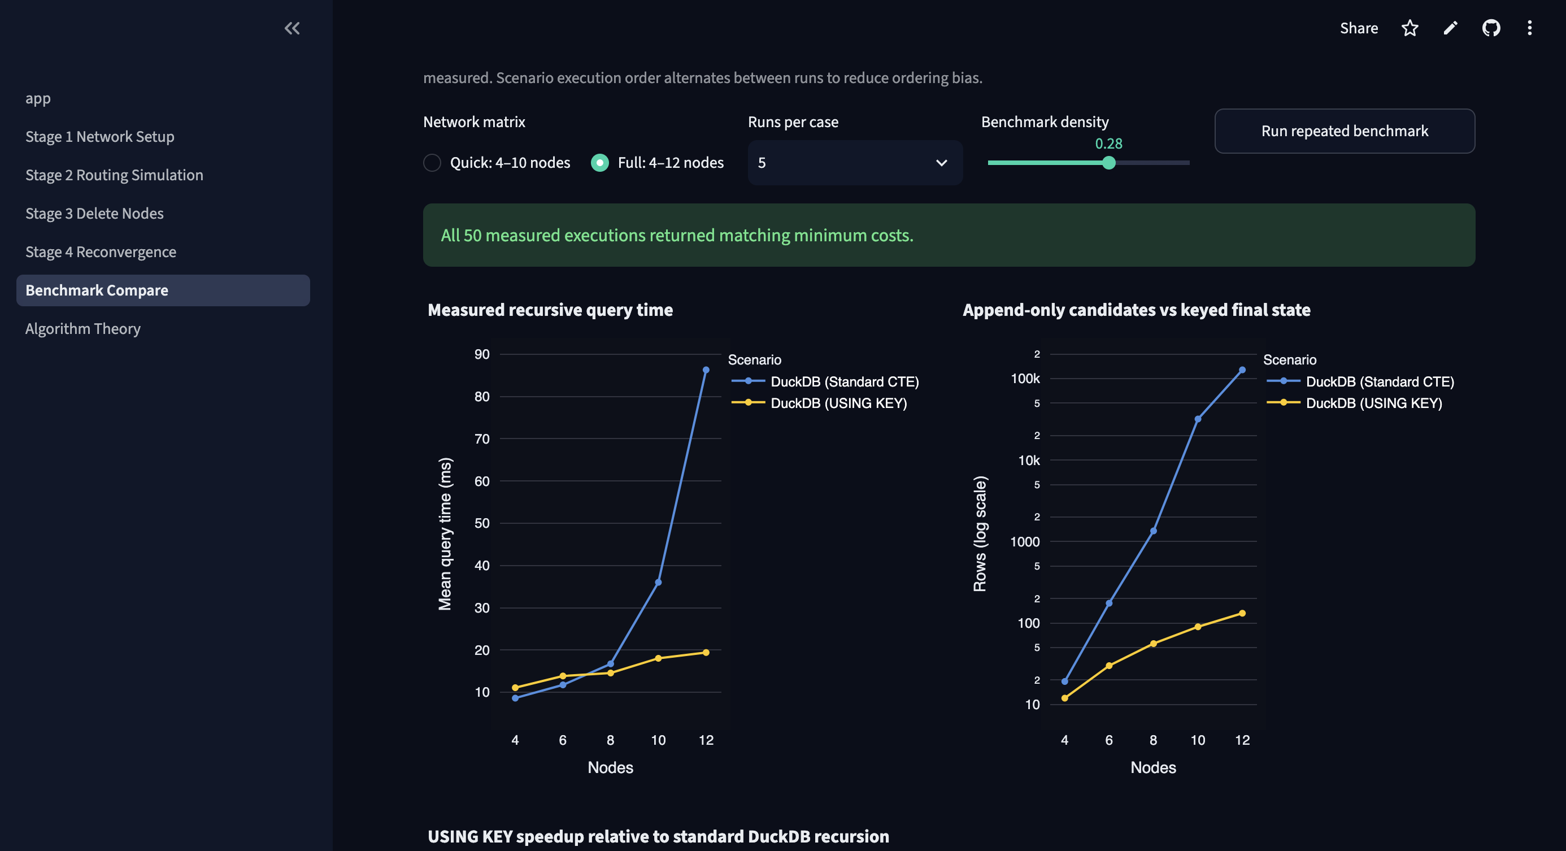Open the three-dot overflow menu
The width and height of the screenshot is (1566, 851).
click(x=1529, y=28)
